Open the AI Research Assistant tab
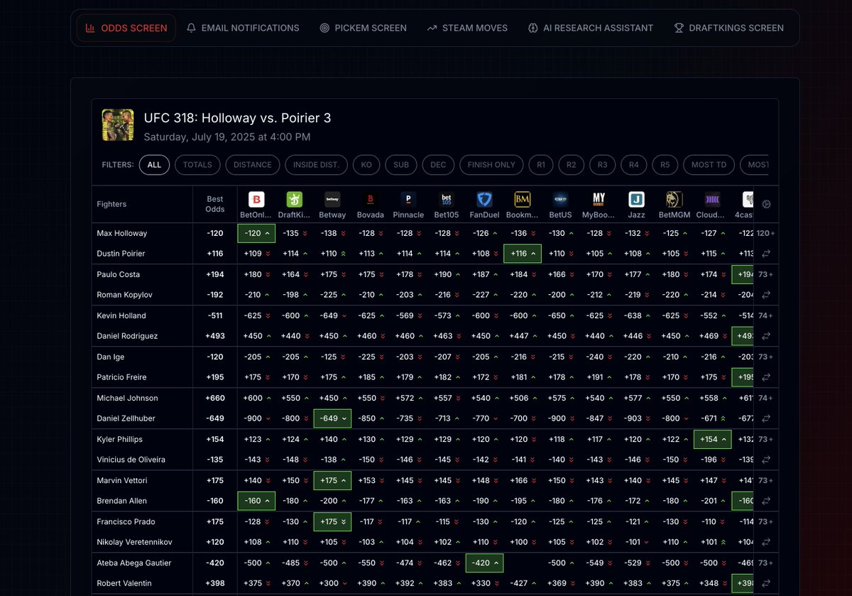The image size is (852, 596). click(x=590, y=28)
